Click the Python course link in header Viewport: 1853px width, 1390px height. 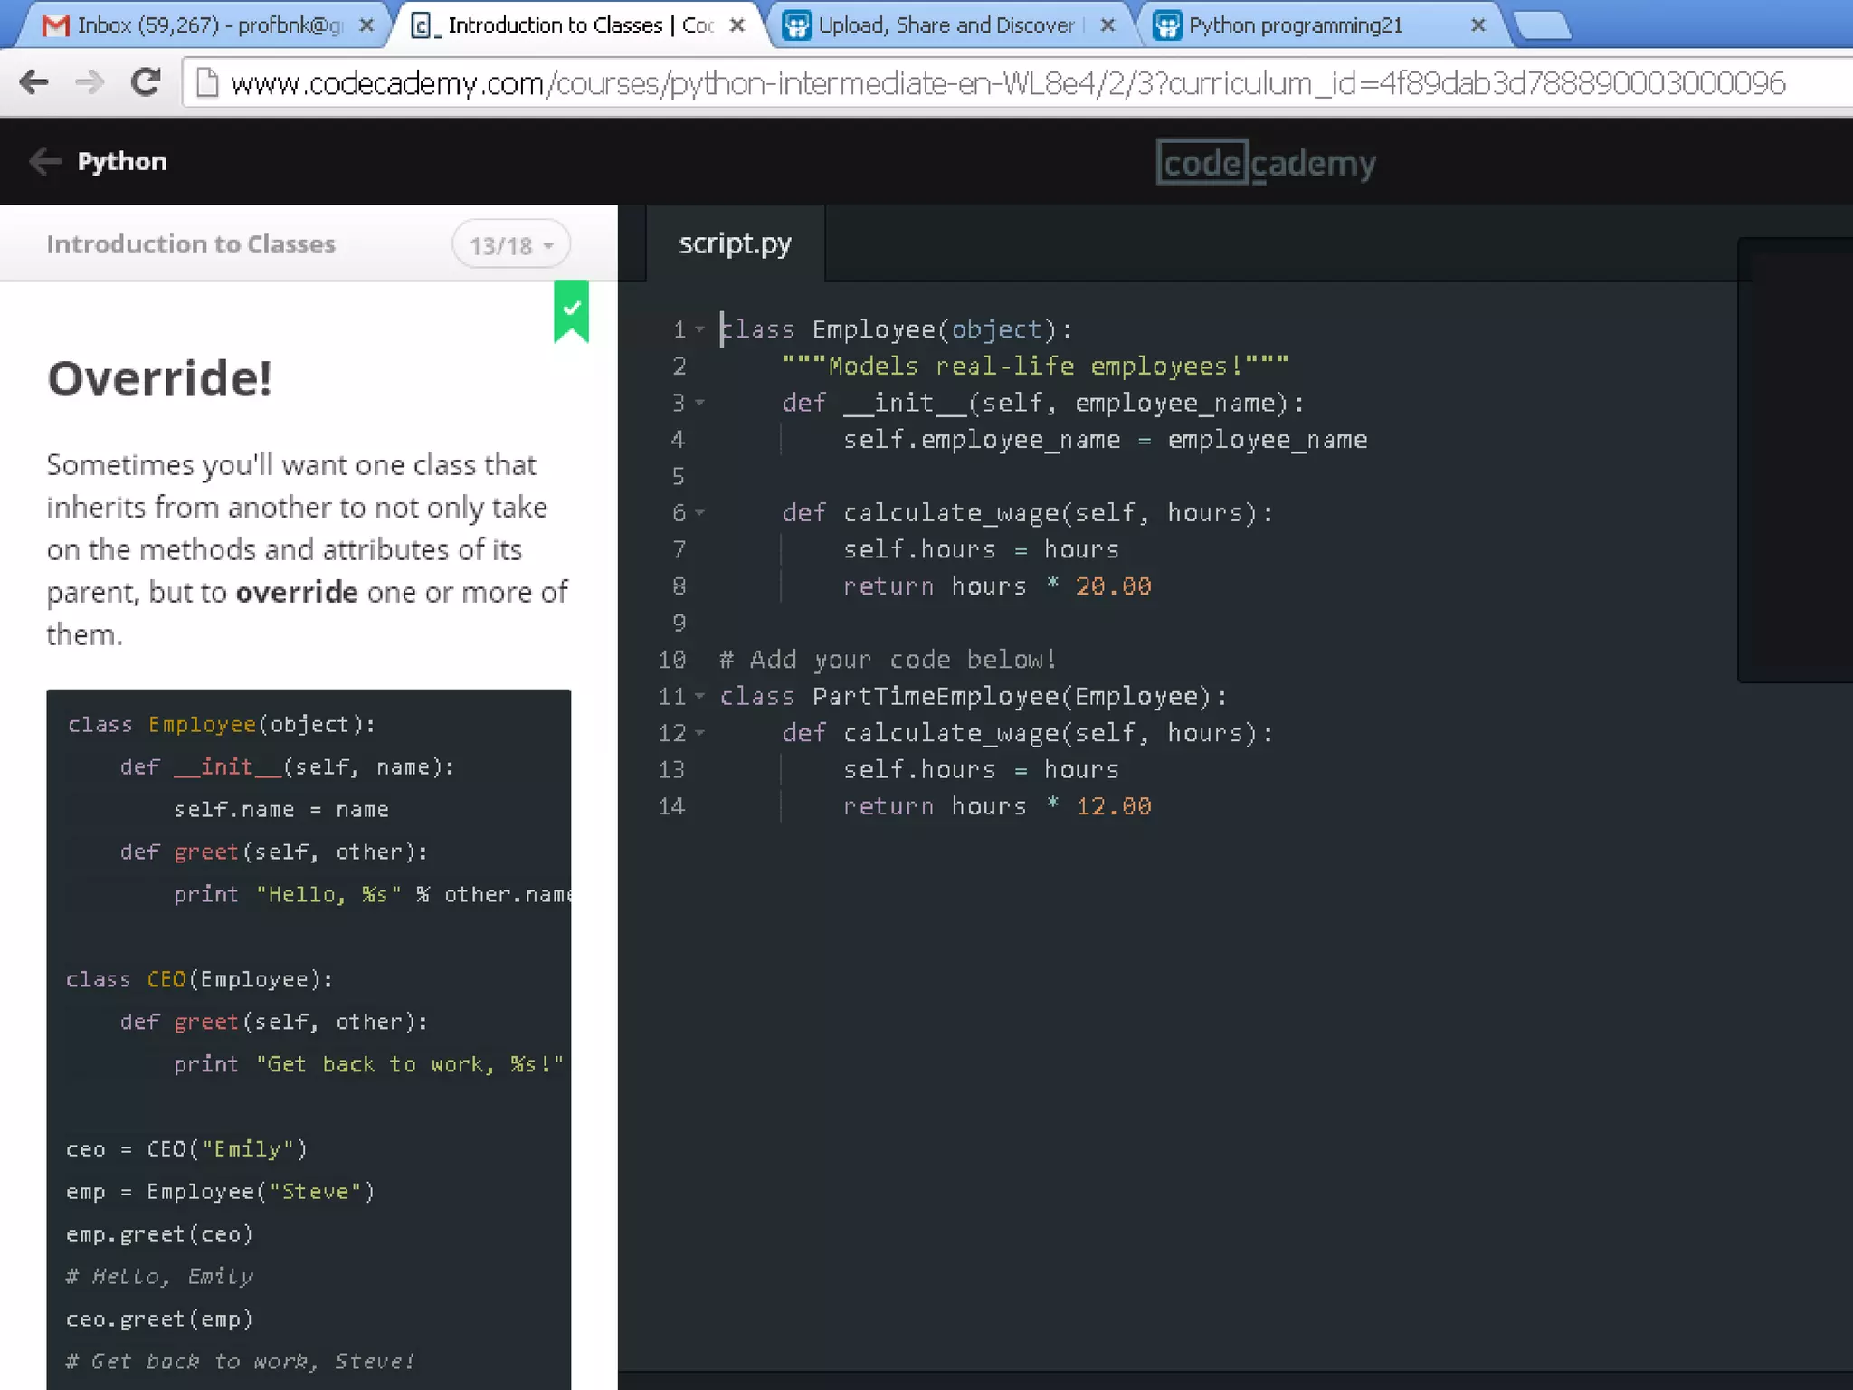(122, 161)
